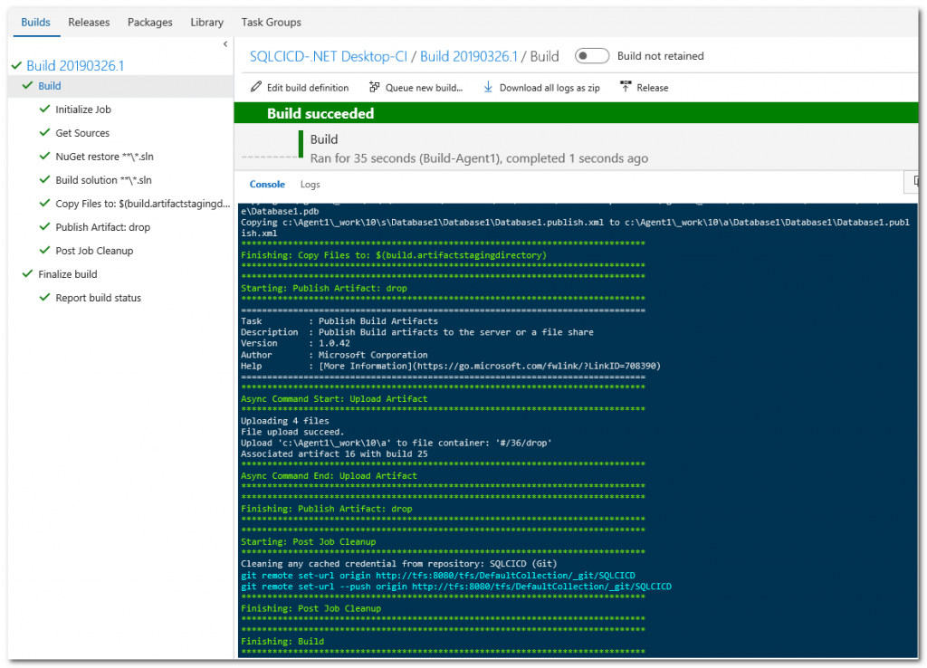Switch to the Releases tab
Viewport: 927px width, 668px height.
(x=89, y=23)
